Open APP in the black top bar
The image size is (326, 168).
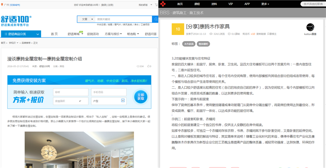point(247,4)
